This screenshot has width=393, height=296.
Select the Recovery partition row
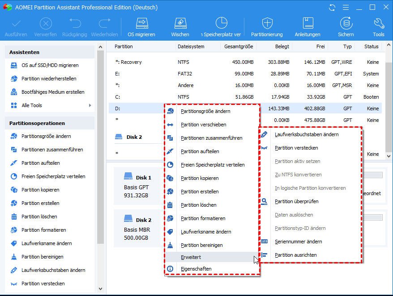245,62
